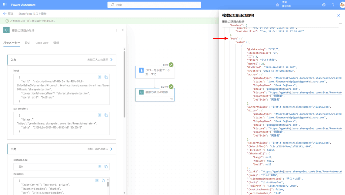Click the success check icon in the notification bar

tap(7, 21)
